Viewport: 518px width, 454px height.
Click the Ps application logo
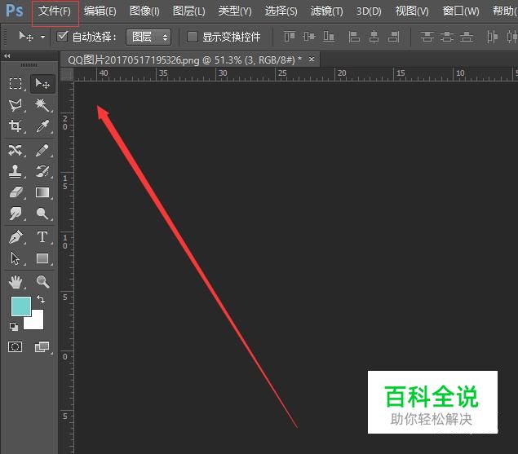[15, 11]
